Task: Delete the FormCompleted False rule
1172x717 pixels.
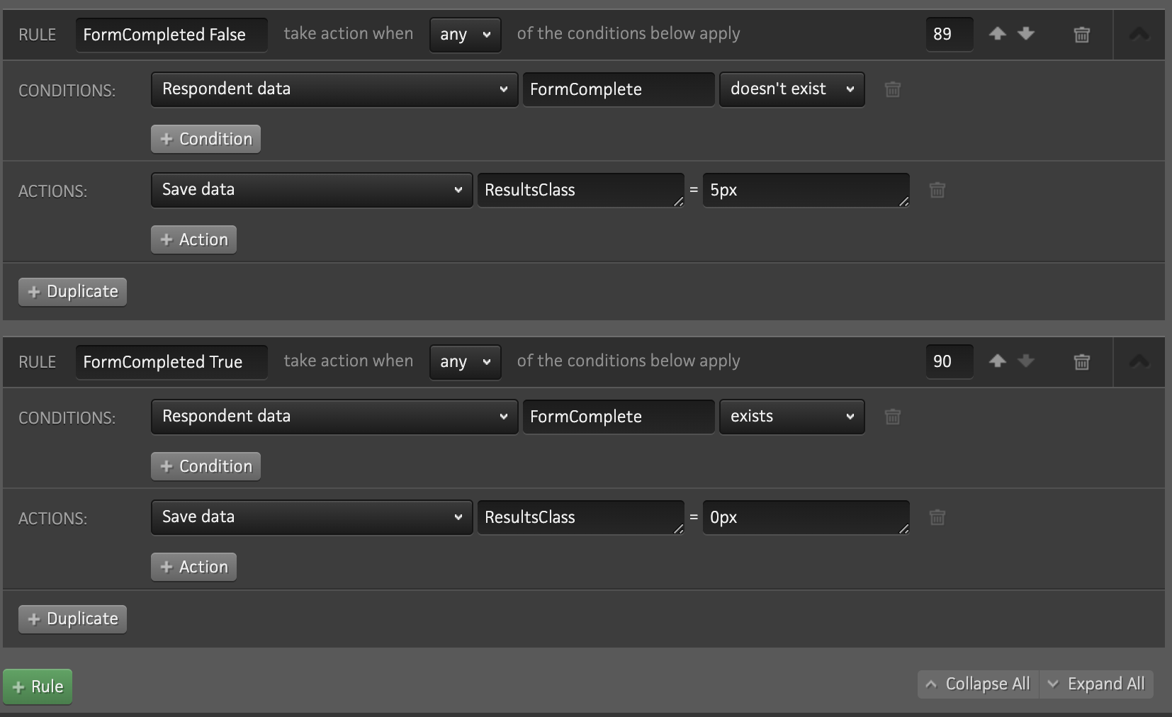Action: 1081,34
